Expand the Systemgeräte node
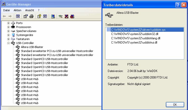 tap(8, 35)
